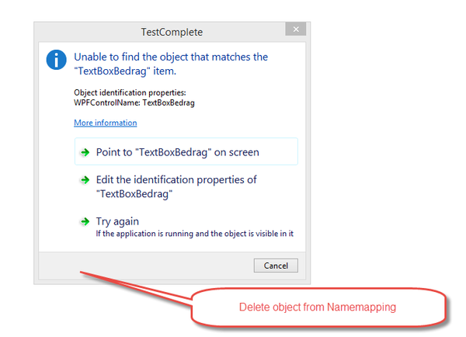The height and width of the screenshot is (337, 466).
Task: Click the "Unable to find the object" heading
Action: click(170, 57)
